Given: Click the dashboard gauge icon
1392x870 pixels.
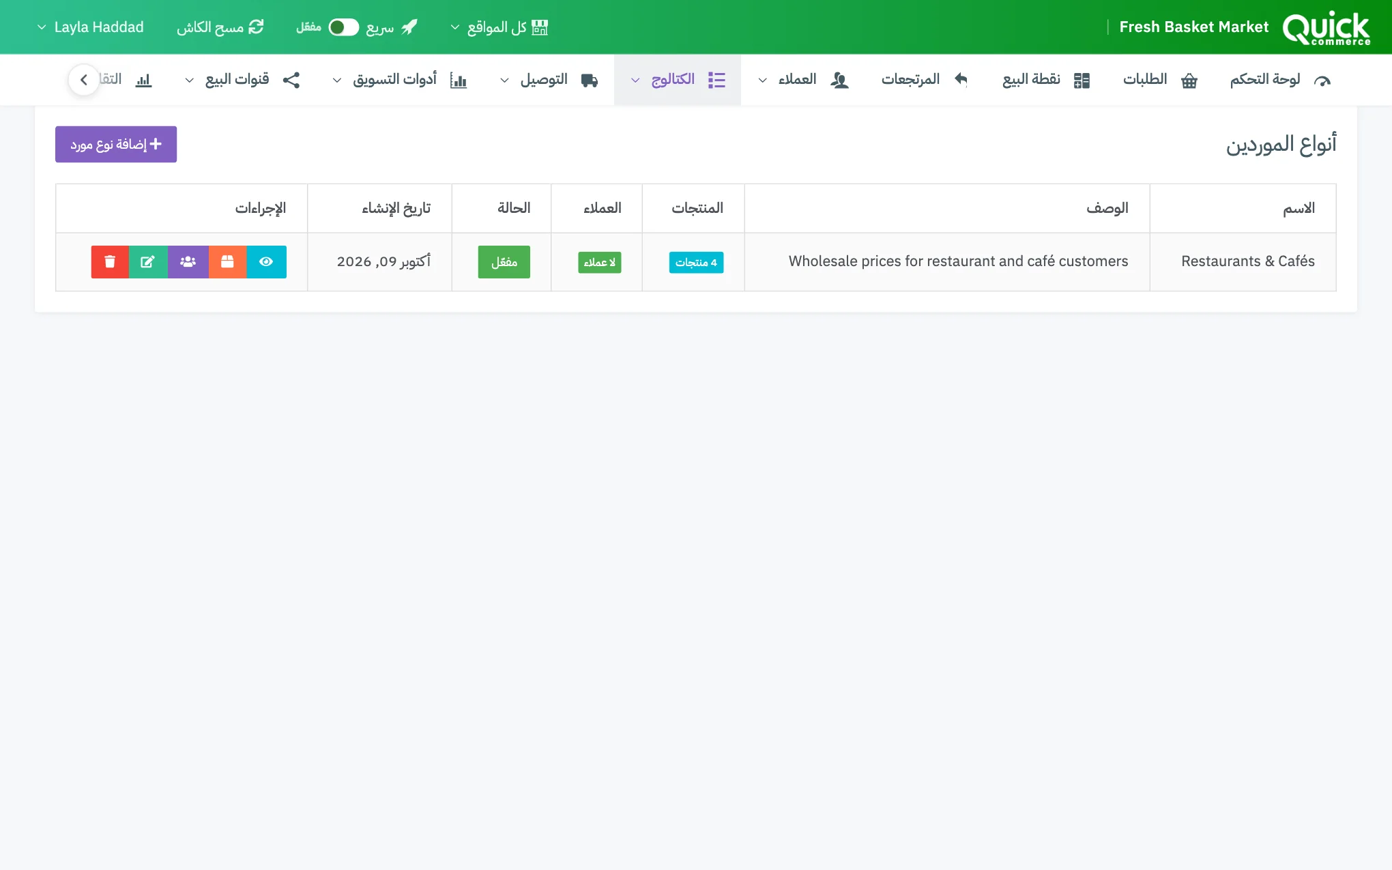Looking at the screenshot, I should pyautogui.click(x=1322, y=81).
